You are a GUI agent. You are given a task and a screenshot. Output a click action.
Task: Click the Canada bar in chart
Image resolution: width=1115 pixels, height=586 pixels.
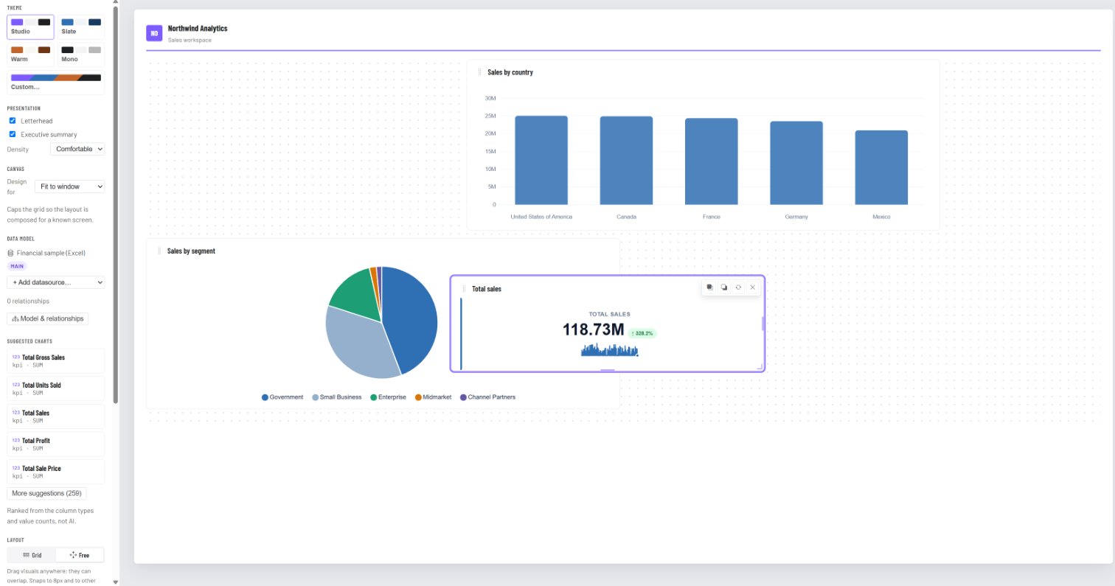(626, 161)
